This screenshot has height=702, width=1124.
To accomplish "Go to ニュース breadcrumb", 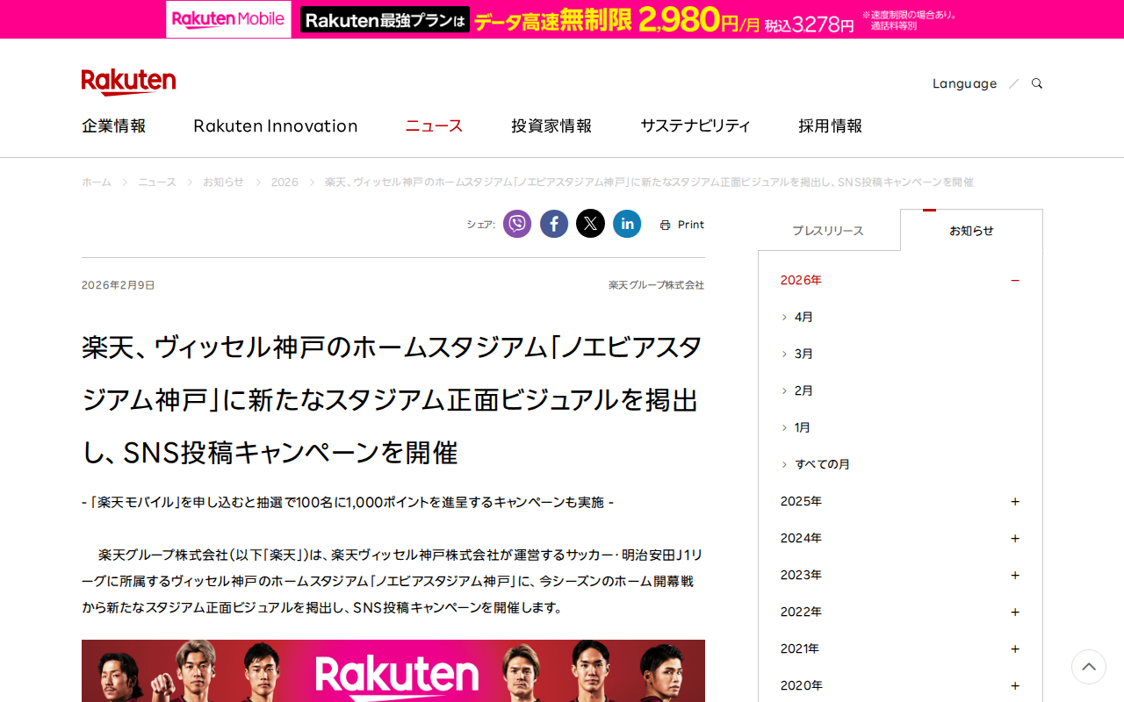I will coord(157,182).
